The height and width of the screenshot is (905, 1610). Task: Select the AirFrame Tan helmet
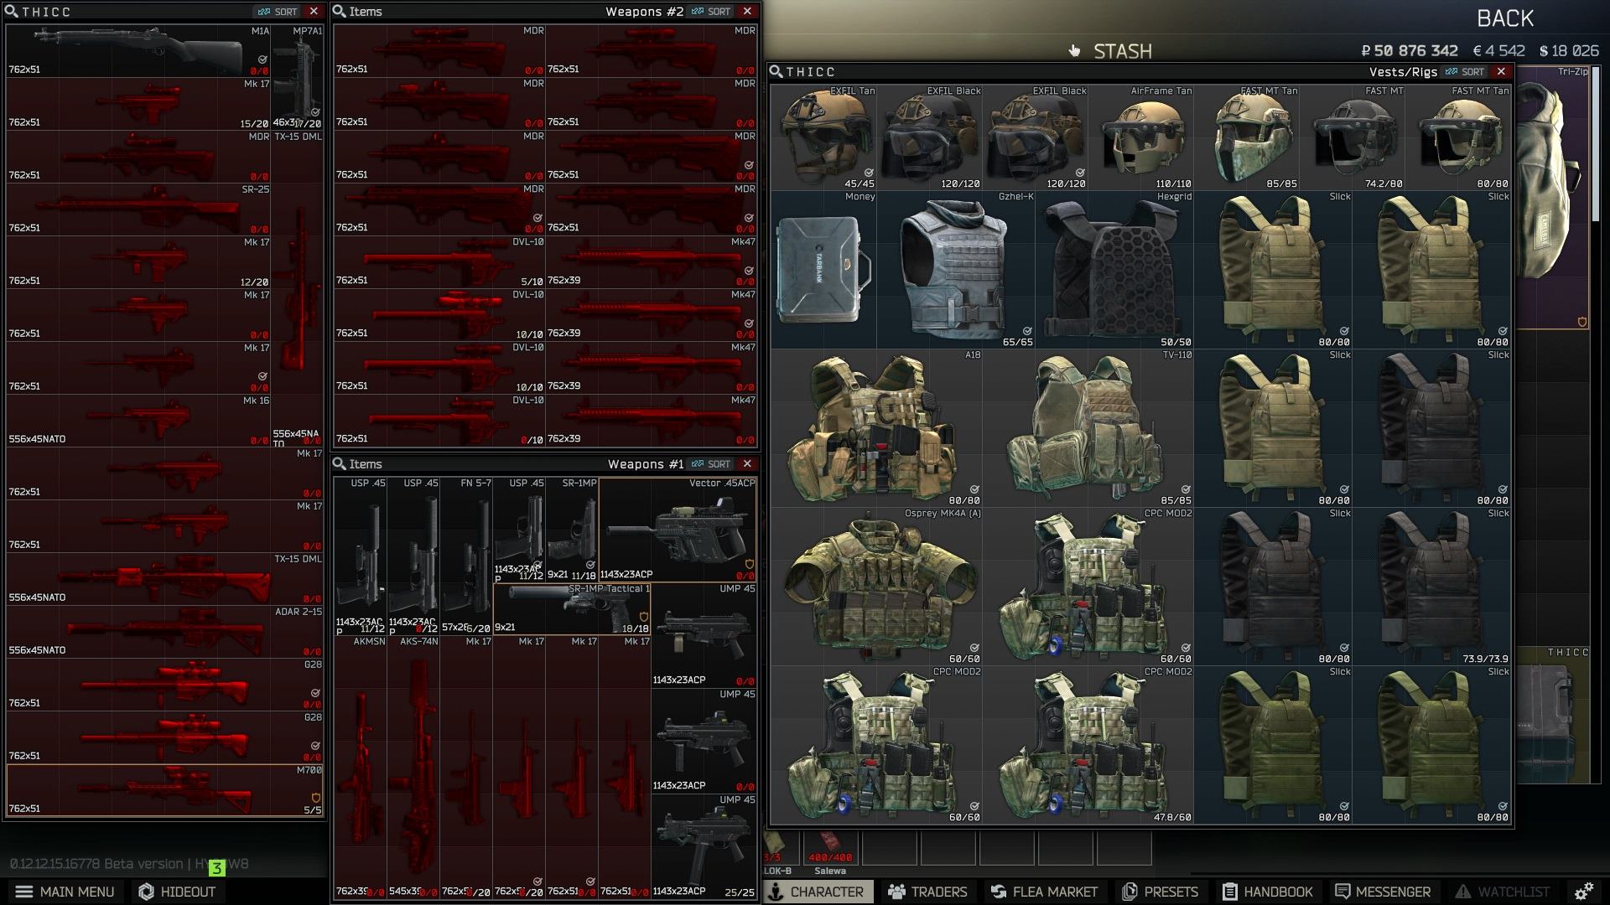[x=1140, y=137]
